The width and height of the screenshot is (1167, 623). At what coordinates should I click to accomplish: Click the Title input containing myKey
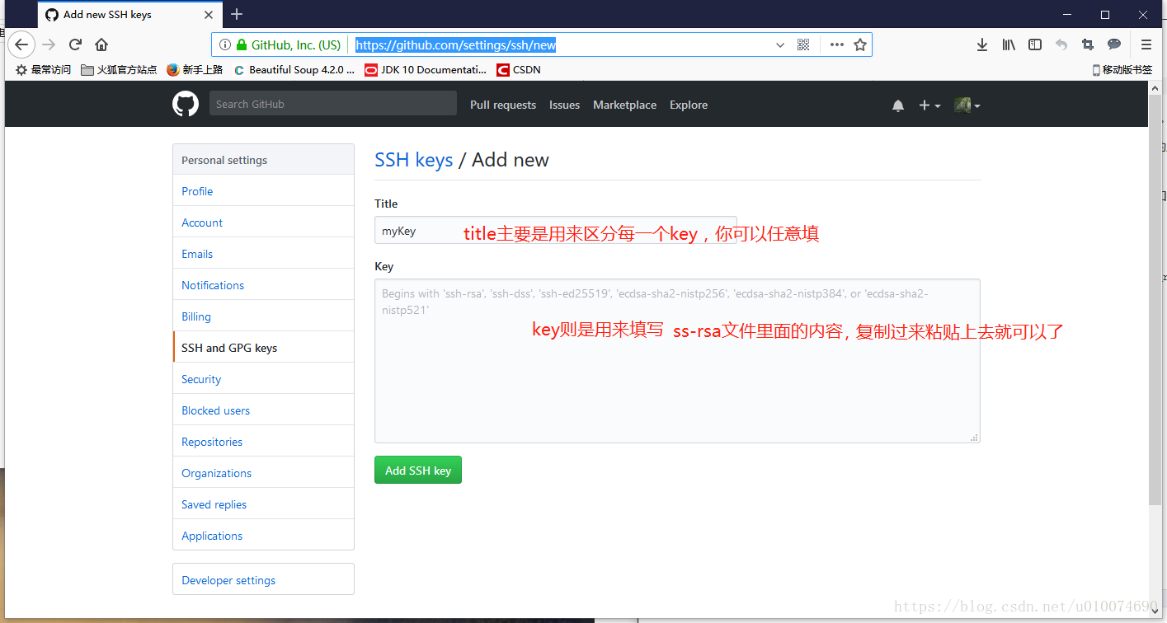[555, 231]
